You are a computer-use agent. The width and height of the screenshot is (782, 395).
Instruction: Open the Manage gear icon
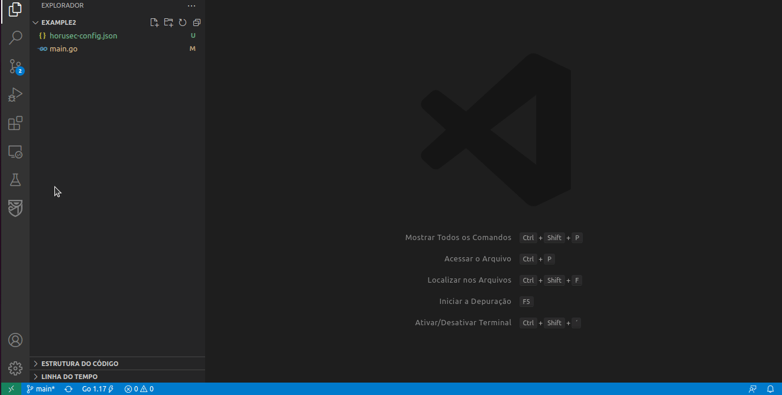pos(15,368)
